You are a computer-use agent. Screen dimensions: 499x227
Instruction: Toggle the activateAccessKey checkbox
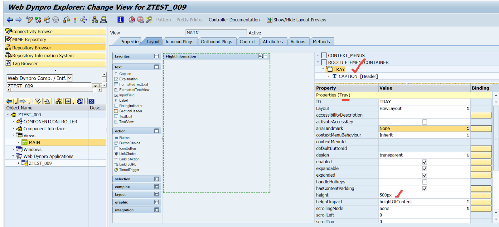coord(424,122)
